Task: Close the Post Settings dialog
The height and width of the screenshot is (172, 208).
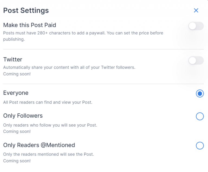Action: click(196, 10)
